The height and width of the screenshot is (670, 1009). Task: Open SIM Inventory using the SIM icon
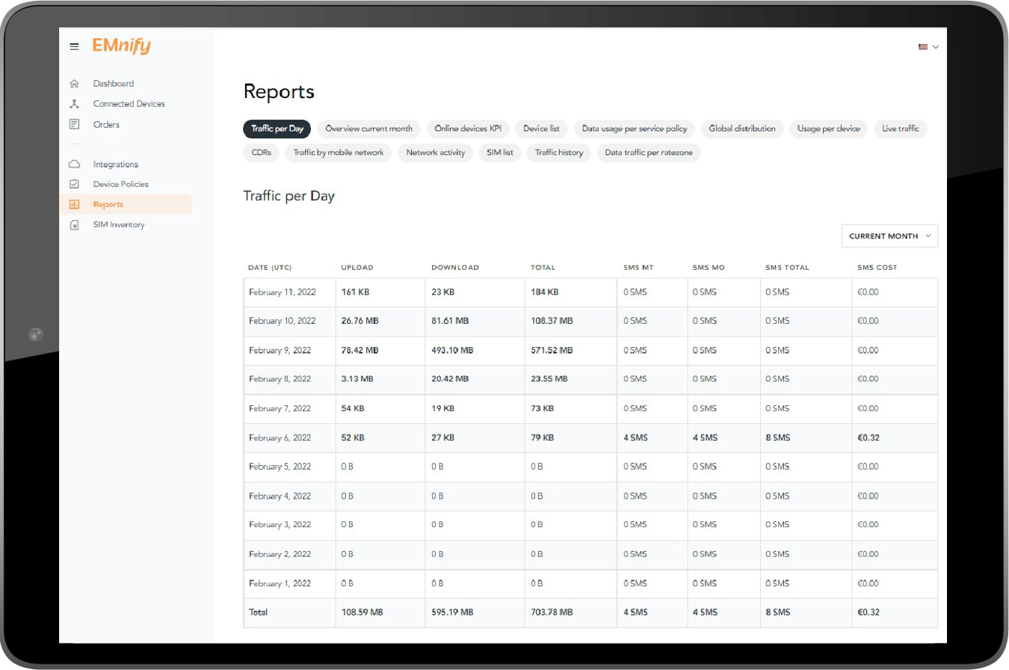[x=75, y=224]
